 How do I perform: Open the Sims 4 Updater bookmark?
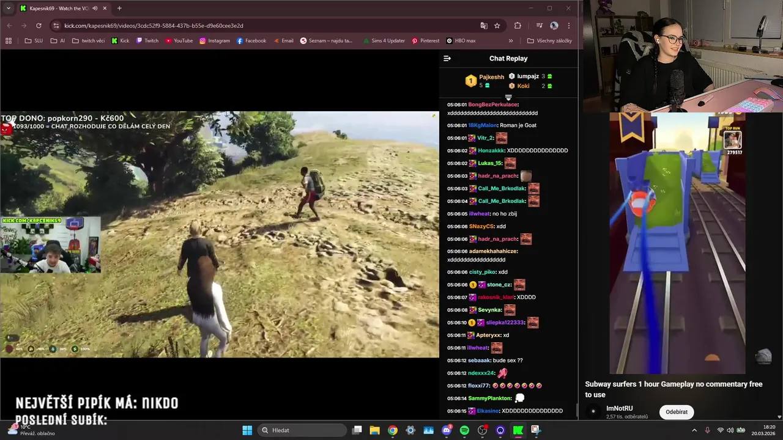384,41
